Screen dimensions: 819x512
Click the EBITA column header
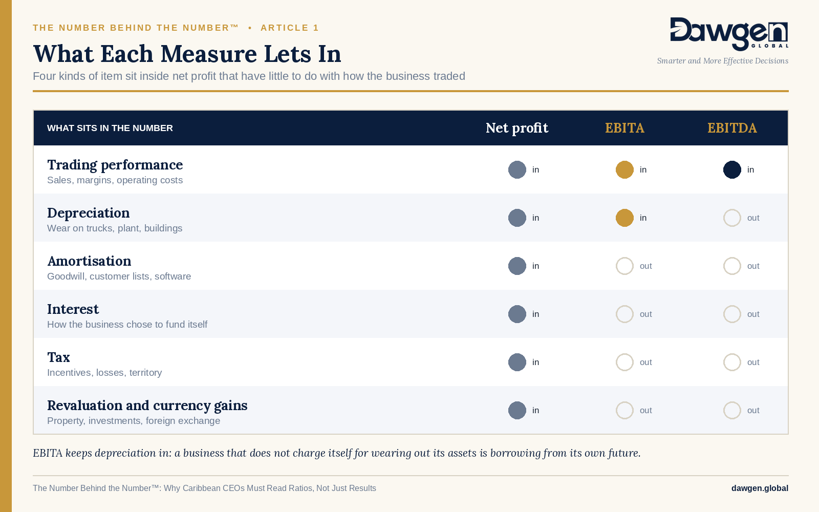[624, 128]
